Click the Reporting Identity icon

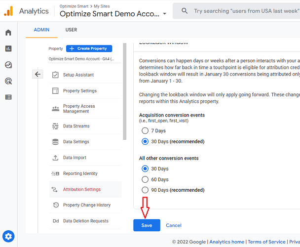click(x=55, y=173)
